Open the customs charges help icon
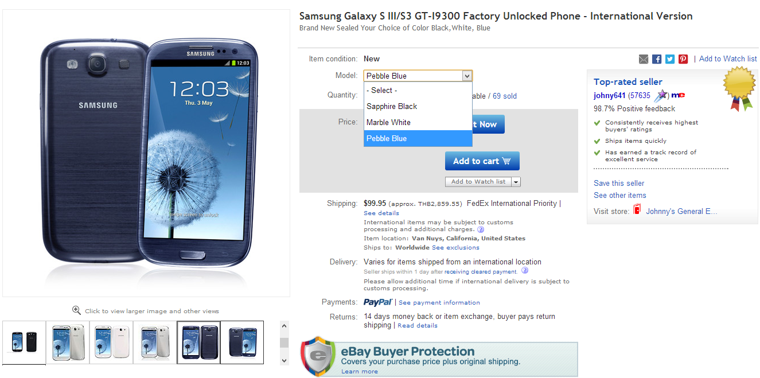This screenshot has height=378, width=760. click(x=481, y=229)
